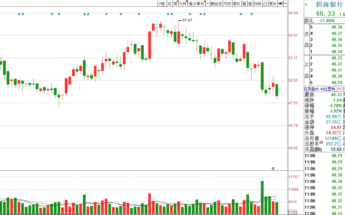Select the buy level 2 price 48.32

(337, 64)
